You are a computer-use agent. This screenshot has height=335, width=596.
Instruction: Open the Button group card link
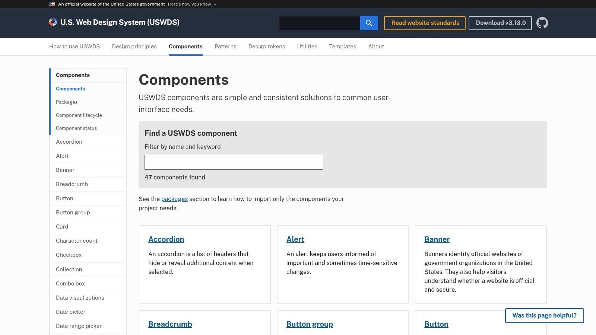click(x=310, y=324)
